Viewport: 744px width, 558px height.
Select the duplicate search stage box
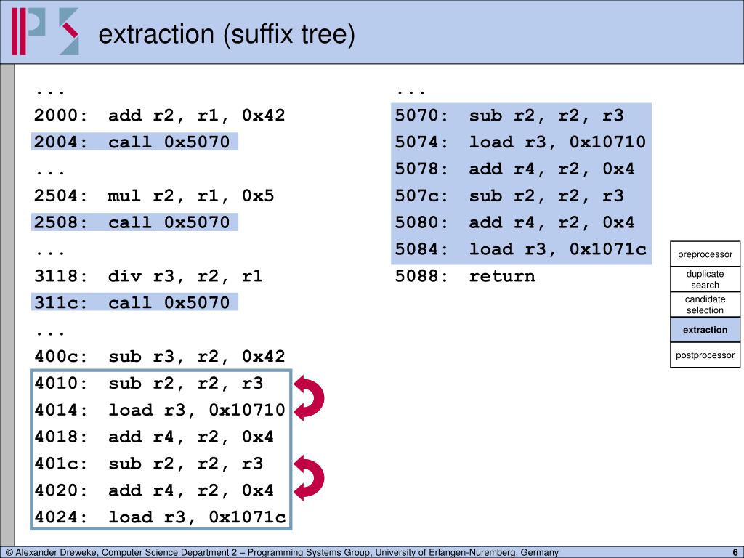point(705,280)
